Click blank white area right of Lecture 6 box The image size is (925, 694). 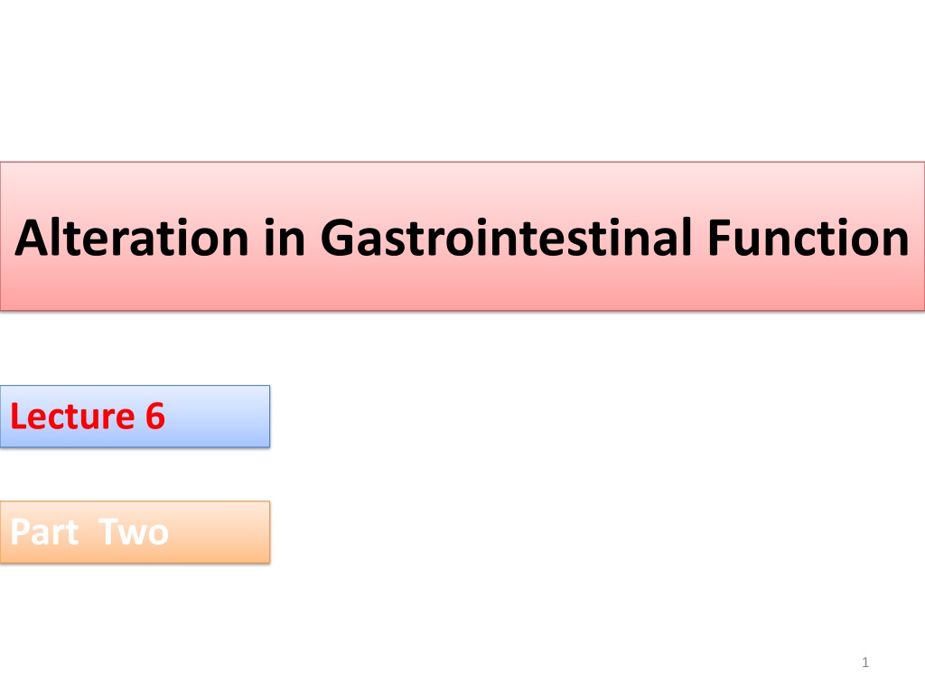(590, 417)
